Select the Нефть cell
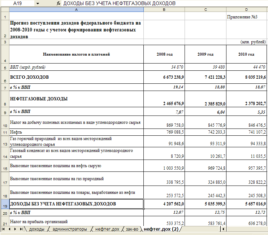268x235 pixels. (77, 132)
